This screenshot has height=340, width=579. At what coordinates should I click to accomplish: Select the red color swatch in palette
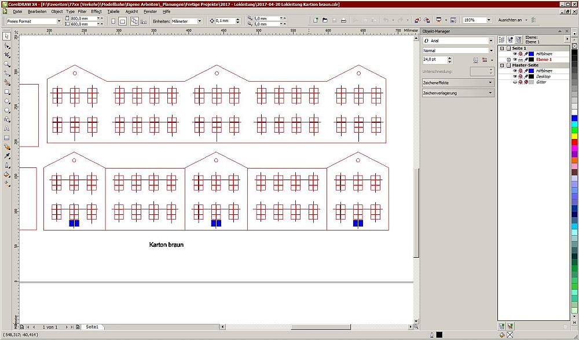tap(574, 142)
